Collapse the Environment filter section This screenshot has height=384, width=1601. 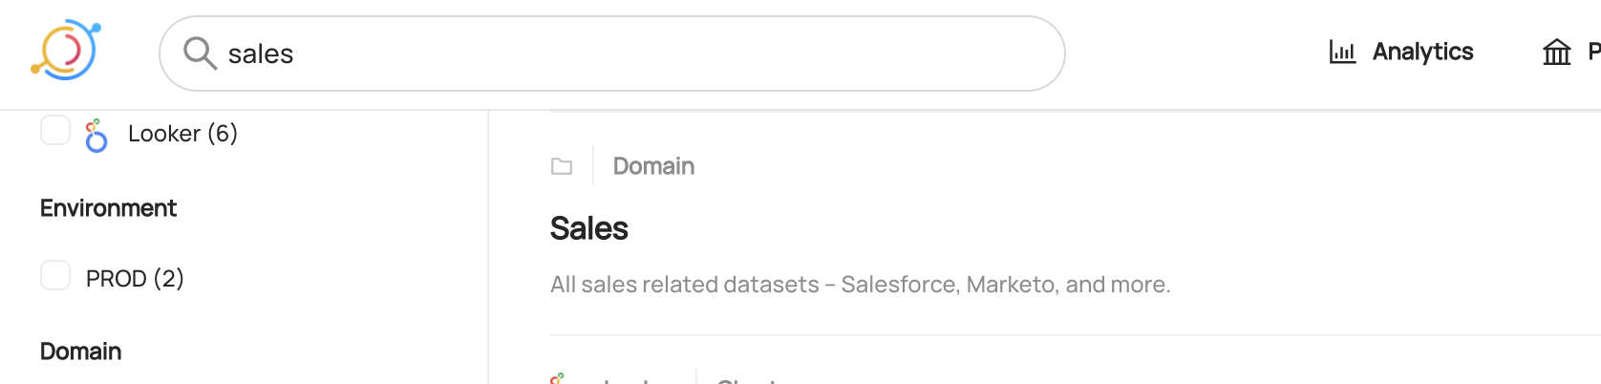(x=108, y=208)
